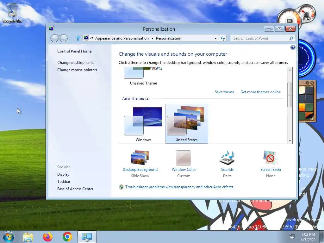This screenshot has height=243, width=324.
Task: Launch Google Chrome from the taskbar
Action: [67, 237]
